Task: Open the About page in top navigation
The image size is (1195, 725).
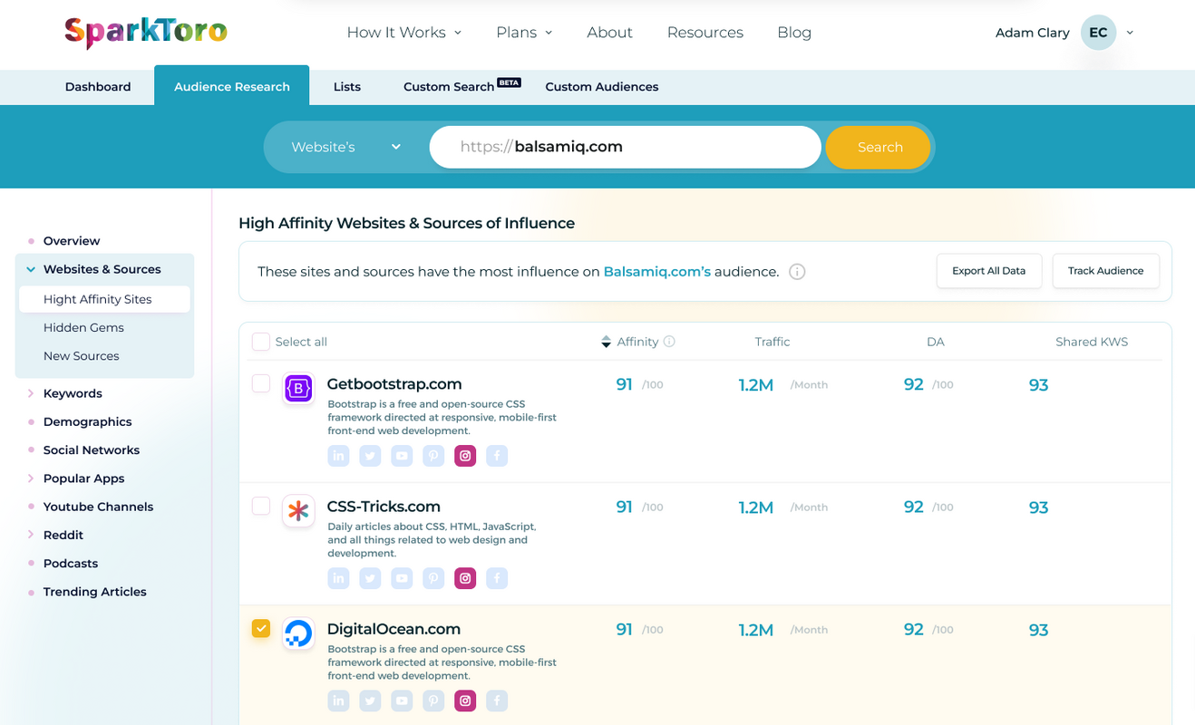Action: 609,33
